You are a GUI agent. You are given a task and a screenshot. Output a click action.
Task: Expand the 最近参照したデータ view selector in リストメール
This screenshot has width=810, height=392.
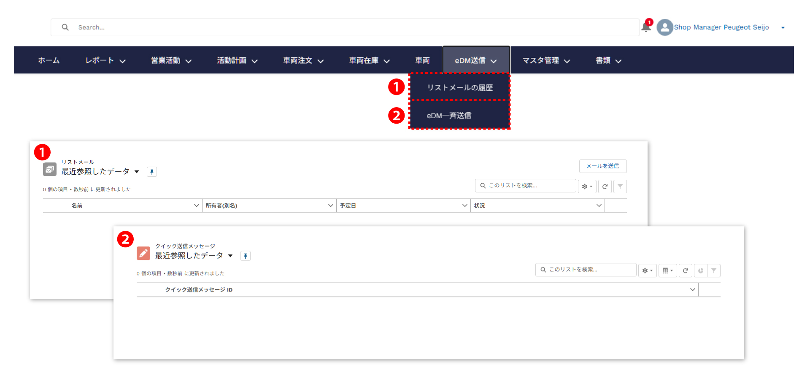point(137,172)
